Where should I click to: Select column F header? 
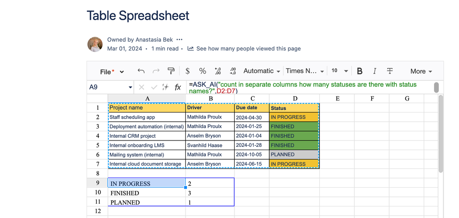[372, 99]
